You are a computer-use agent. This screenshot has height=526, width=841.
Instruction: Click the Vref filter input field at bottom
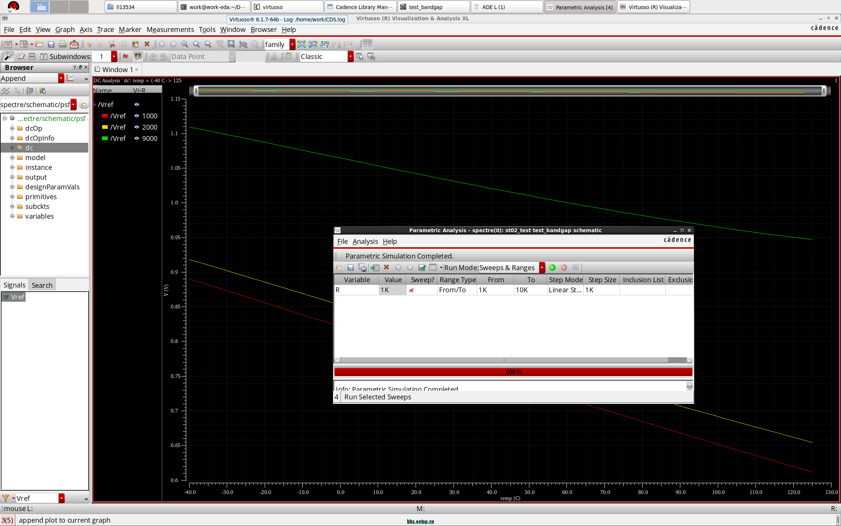(x=37, y=498)
